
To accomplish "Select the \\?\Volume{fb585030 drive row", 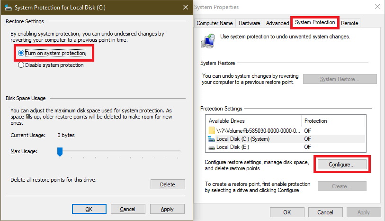I will pos(286,130).
